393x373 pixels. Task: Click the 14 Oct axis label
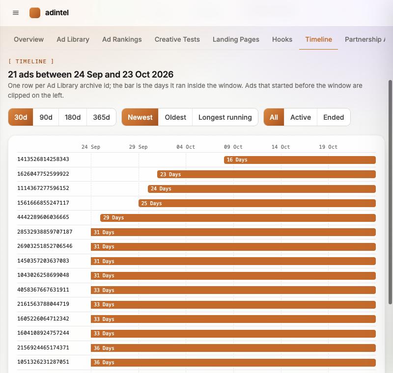pos(281,147)
